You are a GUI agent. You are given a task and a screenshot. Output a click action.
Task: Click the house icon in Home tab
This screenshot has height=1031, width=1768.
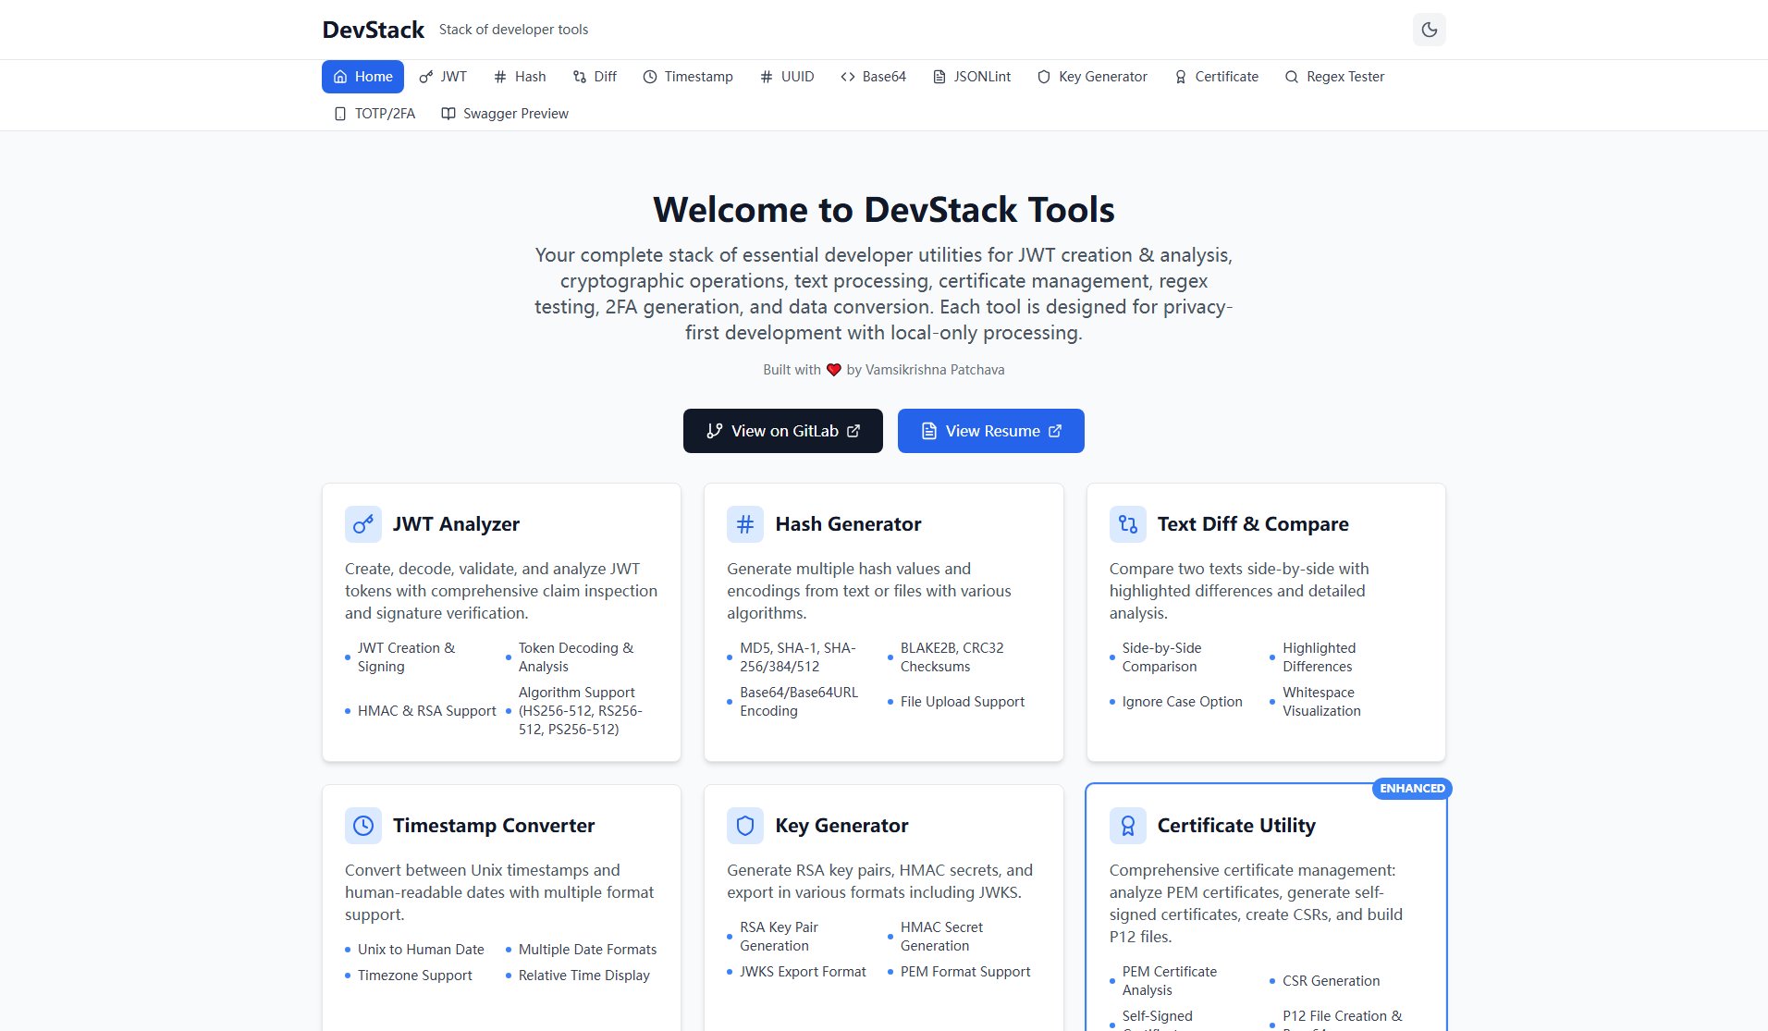click(340, 77)
